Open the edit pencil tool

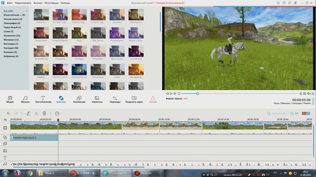[28, 114]
